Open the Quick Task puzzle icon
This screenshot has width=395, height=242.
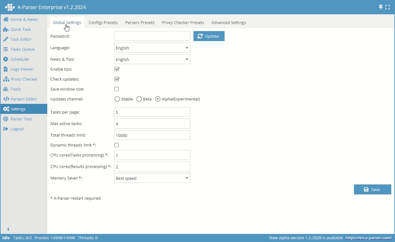tap(6, 30)
